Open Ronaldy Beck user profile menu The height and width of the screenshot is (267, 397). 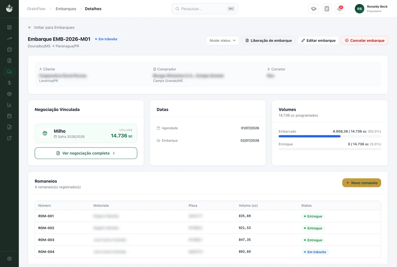(x=371, y=9)
